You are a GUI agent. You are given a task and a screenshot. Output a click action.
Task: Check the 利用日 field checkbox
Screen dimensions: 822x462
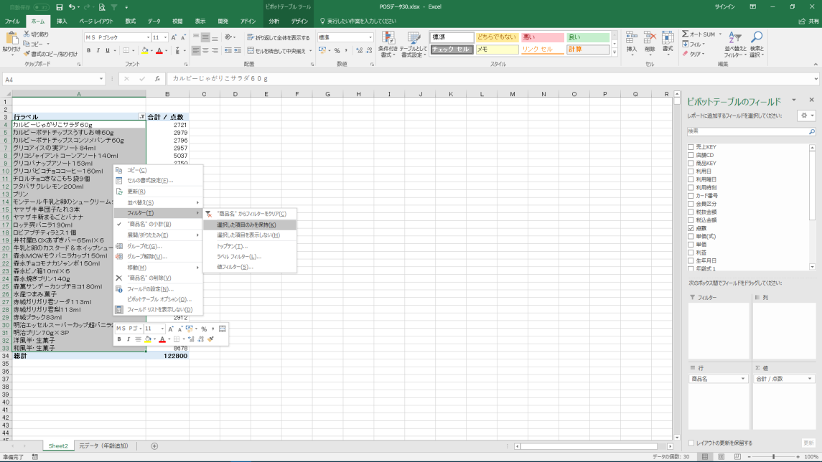pyautogui.click(x=691, y=171)
